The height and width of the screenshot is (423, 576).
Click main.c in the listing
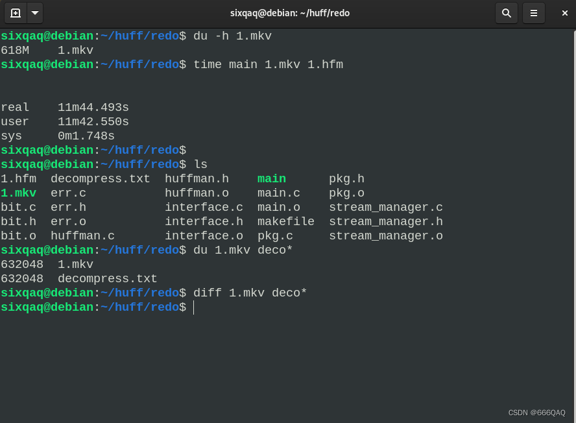(x=279, y=193)
